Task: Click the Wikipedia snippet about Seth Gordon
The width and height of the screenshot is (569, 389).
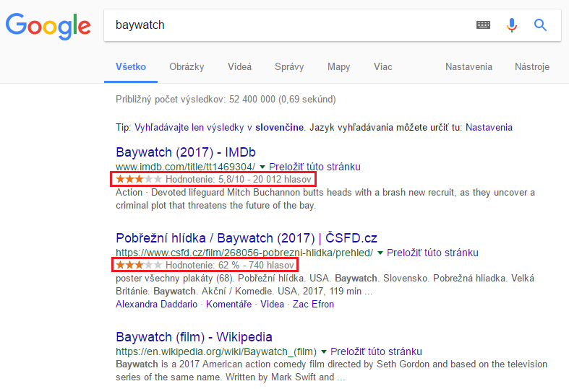Action: coord(331,370)
